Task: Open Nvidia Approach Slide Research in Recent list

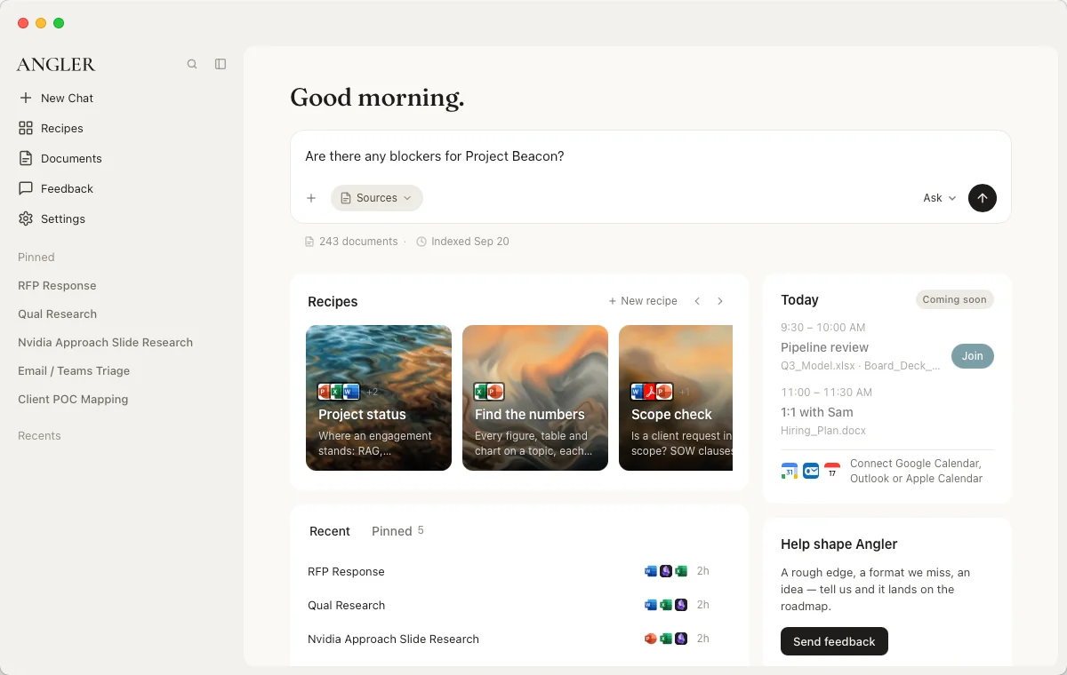Action: pyautogui.click(x=509, y=639)
